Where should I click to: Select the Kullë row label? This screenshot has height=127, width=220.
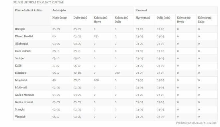click(18, 66)
